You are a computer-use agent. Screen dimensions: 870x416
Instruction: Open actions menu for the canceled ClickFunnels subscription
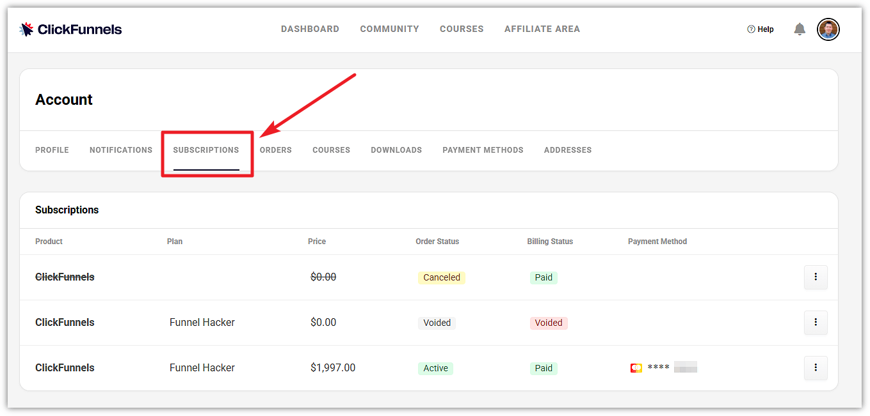click(816, 277)
